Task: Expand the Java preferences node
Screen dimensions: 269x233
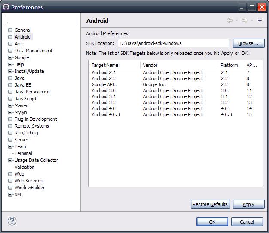Action: (10, 78)
